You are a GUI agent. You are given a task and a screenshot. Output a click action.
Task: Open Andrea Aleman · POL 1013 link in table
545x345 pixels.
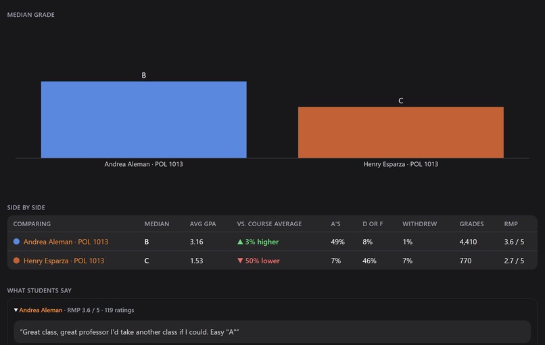click(x=66, y=242)
